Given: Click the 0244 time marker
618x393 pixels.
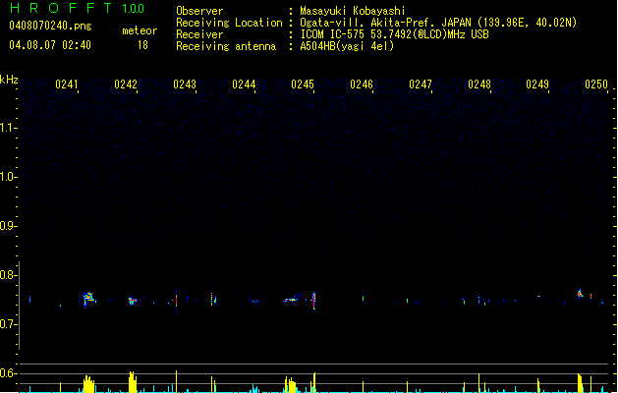Looking at the screenshot, I should pyautogui.click(x=244, y=84).
